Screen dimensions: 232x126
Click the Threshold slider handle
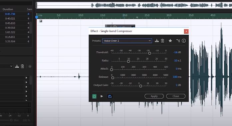[x=149, y=53]
